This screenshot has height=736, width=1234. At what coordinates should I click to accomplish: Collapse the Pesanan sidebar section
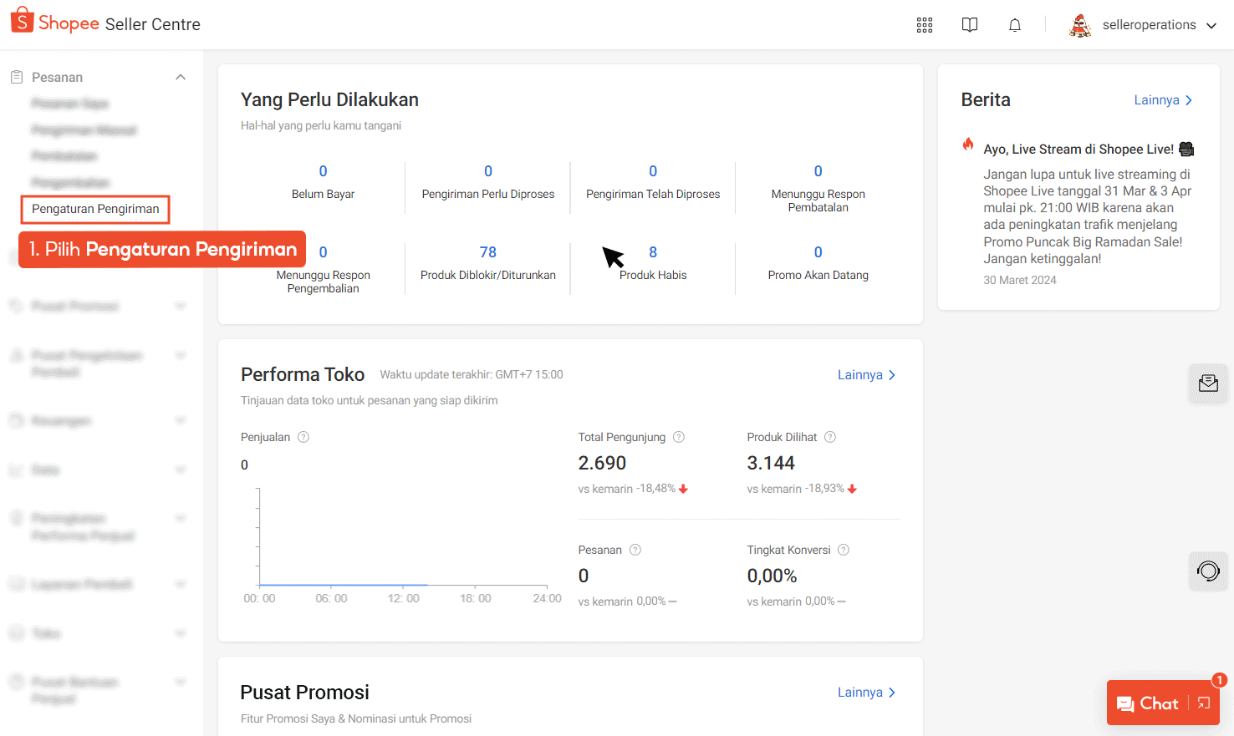[x=181, y=77]
